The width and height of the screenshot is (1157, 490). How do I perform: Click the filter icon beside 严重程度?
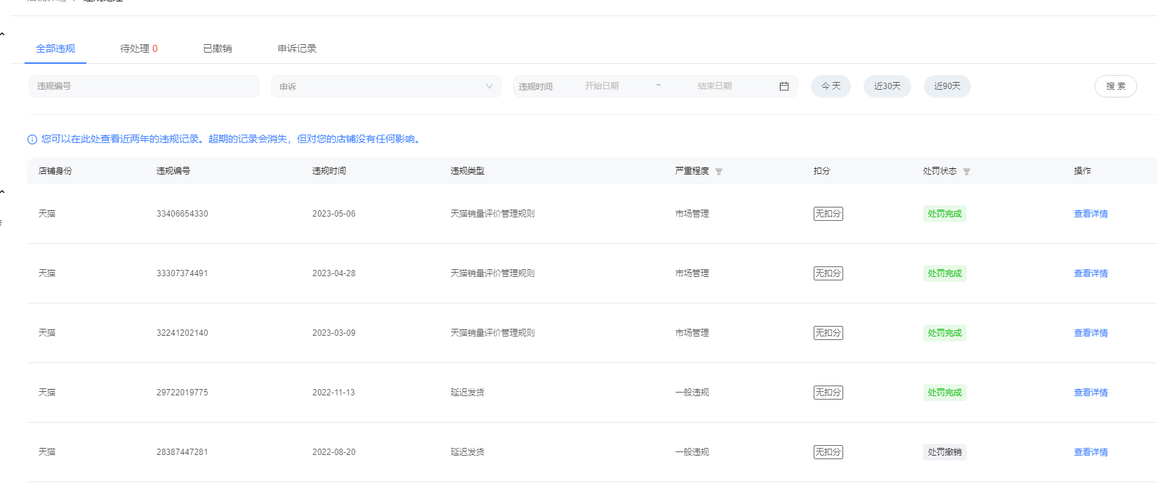tap(719, 172)
